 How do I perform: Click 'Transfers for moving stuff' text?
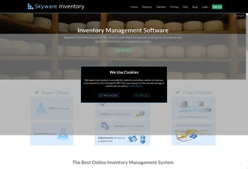[129, 126]
